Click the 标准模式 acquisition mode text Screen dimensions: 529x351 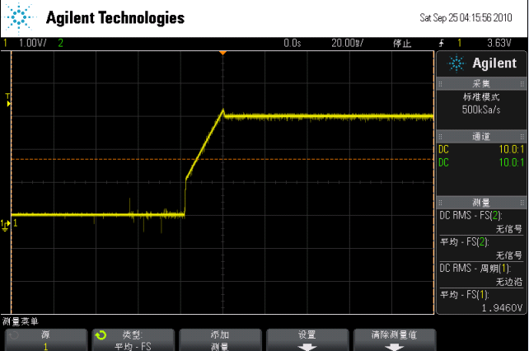[x=481, y=97]
